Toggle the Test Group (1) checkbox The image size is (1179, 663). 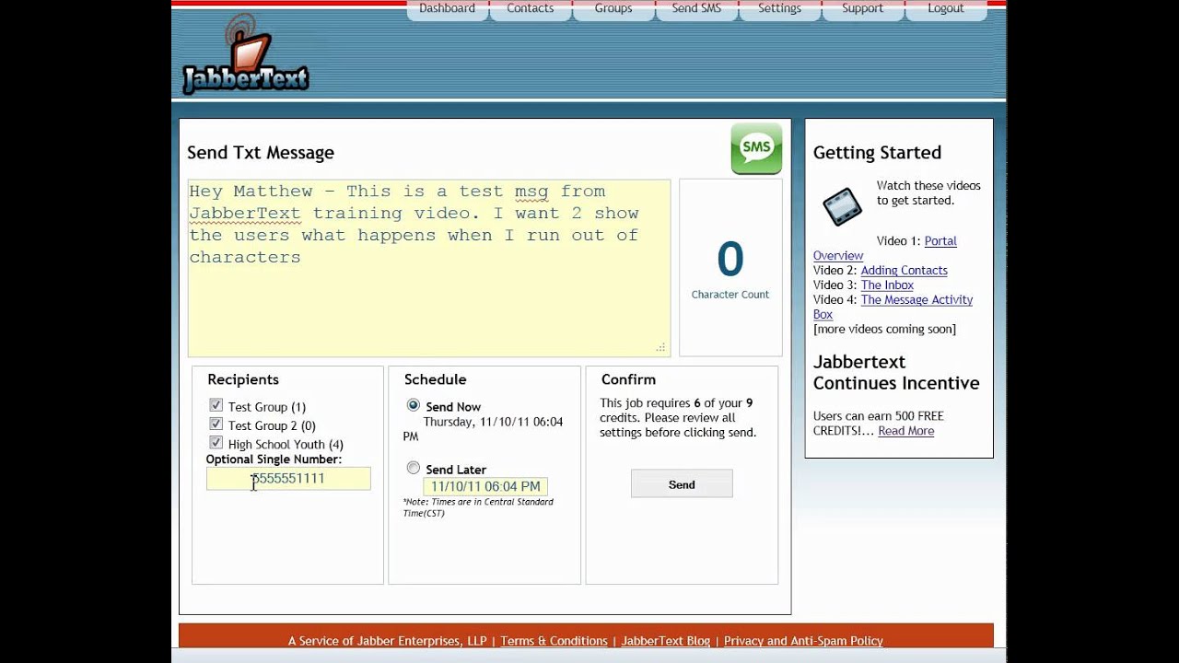(x=216, y=405)
